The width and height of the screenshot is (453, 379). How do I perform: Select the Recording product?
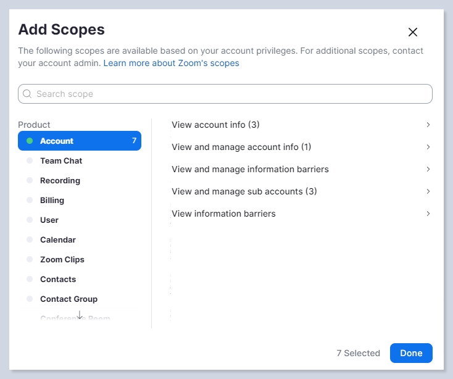[x=60, y=180]
